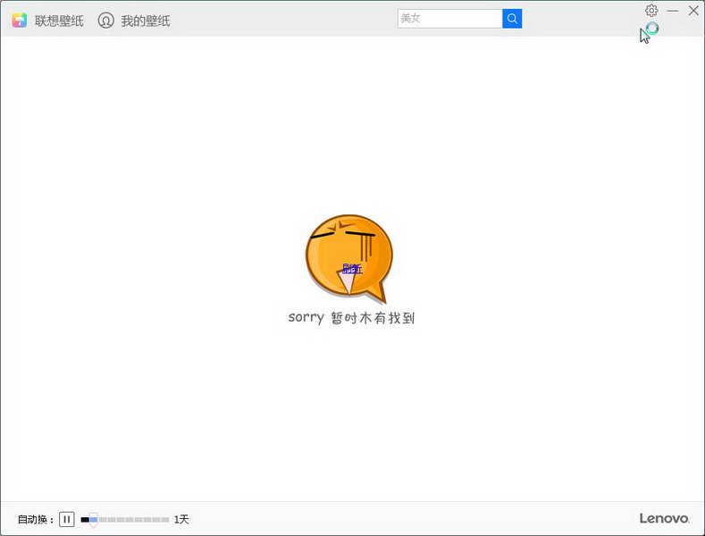Click the orange crying emoticon bubble
Image resolution: width=705 pixels, height=536 pixels.
[x=348, y=259]
